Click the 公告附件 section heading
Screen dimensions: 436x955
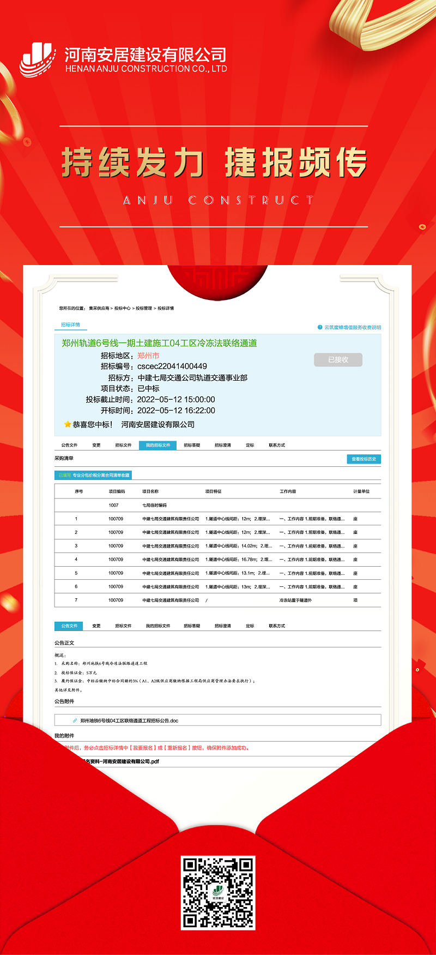pyautogui.click(x=64, y=701)
